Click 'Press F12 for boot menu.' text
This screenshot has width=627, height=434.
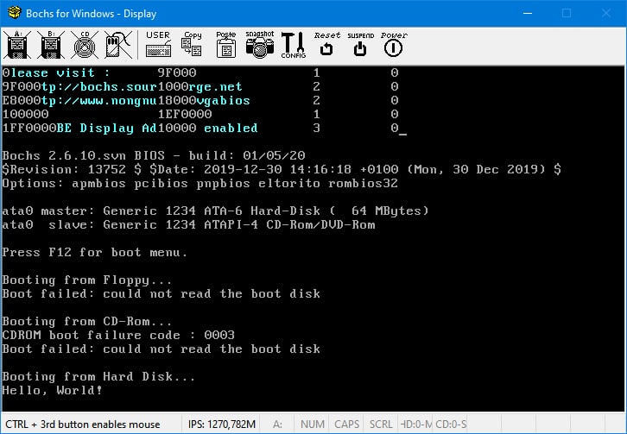tap(95, 252)
